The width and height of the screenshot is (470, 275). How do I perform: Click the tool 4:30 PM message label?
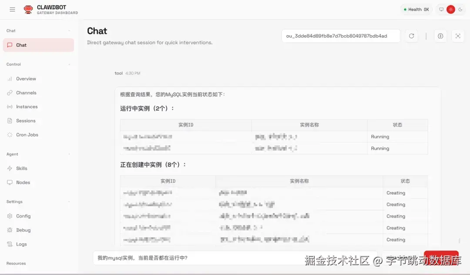point(128,73)
